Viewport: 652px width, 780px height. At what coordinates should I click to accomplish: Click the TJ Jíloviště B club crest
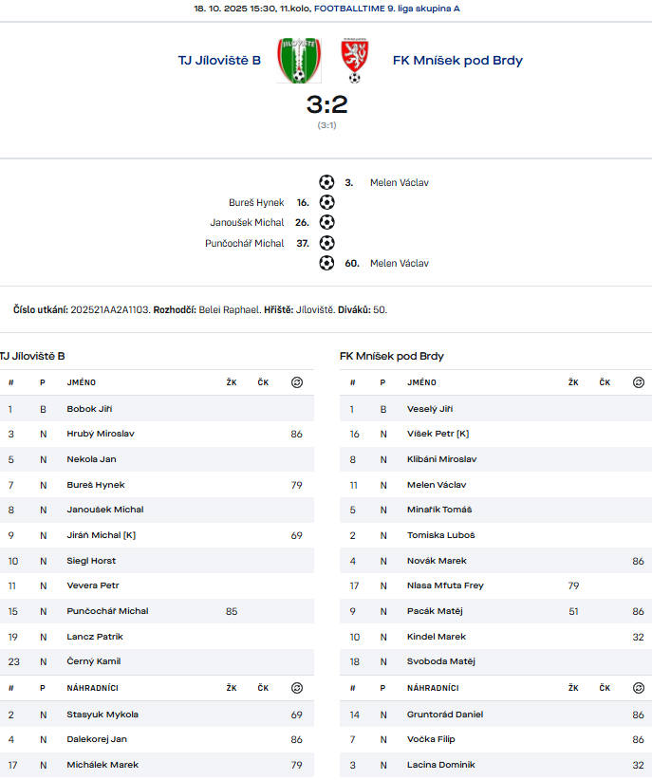point(298,60)
